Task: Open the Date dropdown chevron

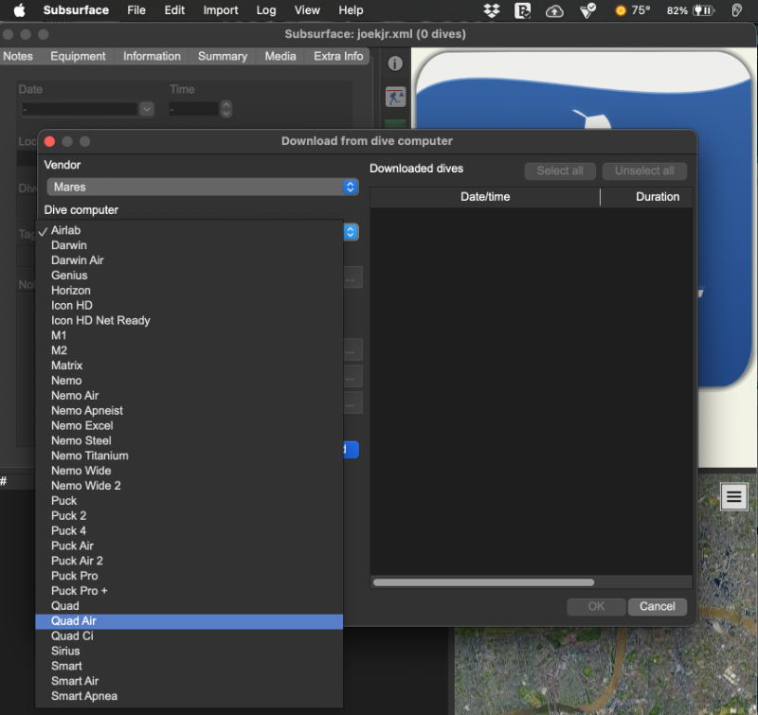Action: [x=147, y=109]
